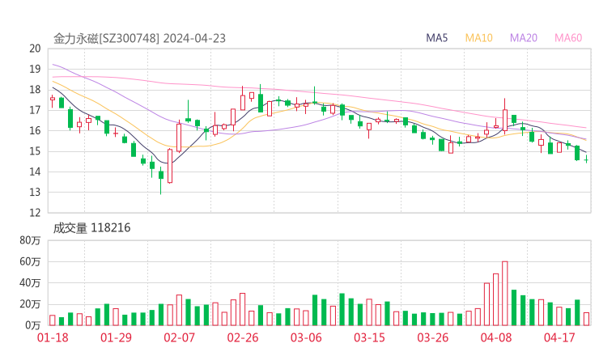Click the tallest red volume bar near 04-08

[504, 294]
